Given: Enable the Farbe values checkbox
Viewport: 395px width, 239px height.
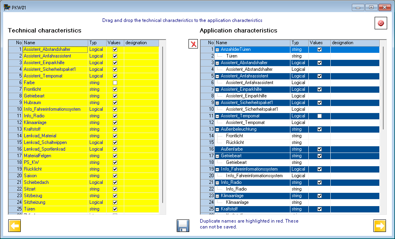Looking at the screenshot, I should (x=116, y=83).
